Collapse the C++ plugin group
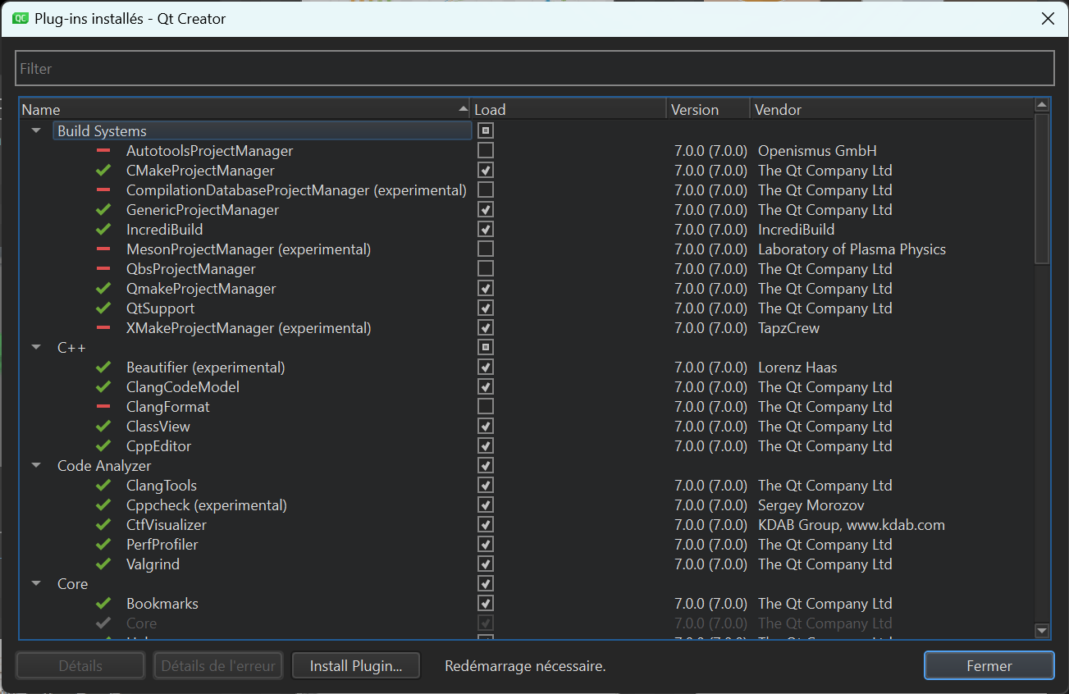The width and height of the screenshot is (1069, 694). [36, 348]
